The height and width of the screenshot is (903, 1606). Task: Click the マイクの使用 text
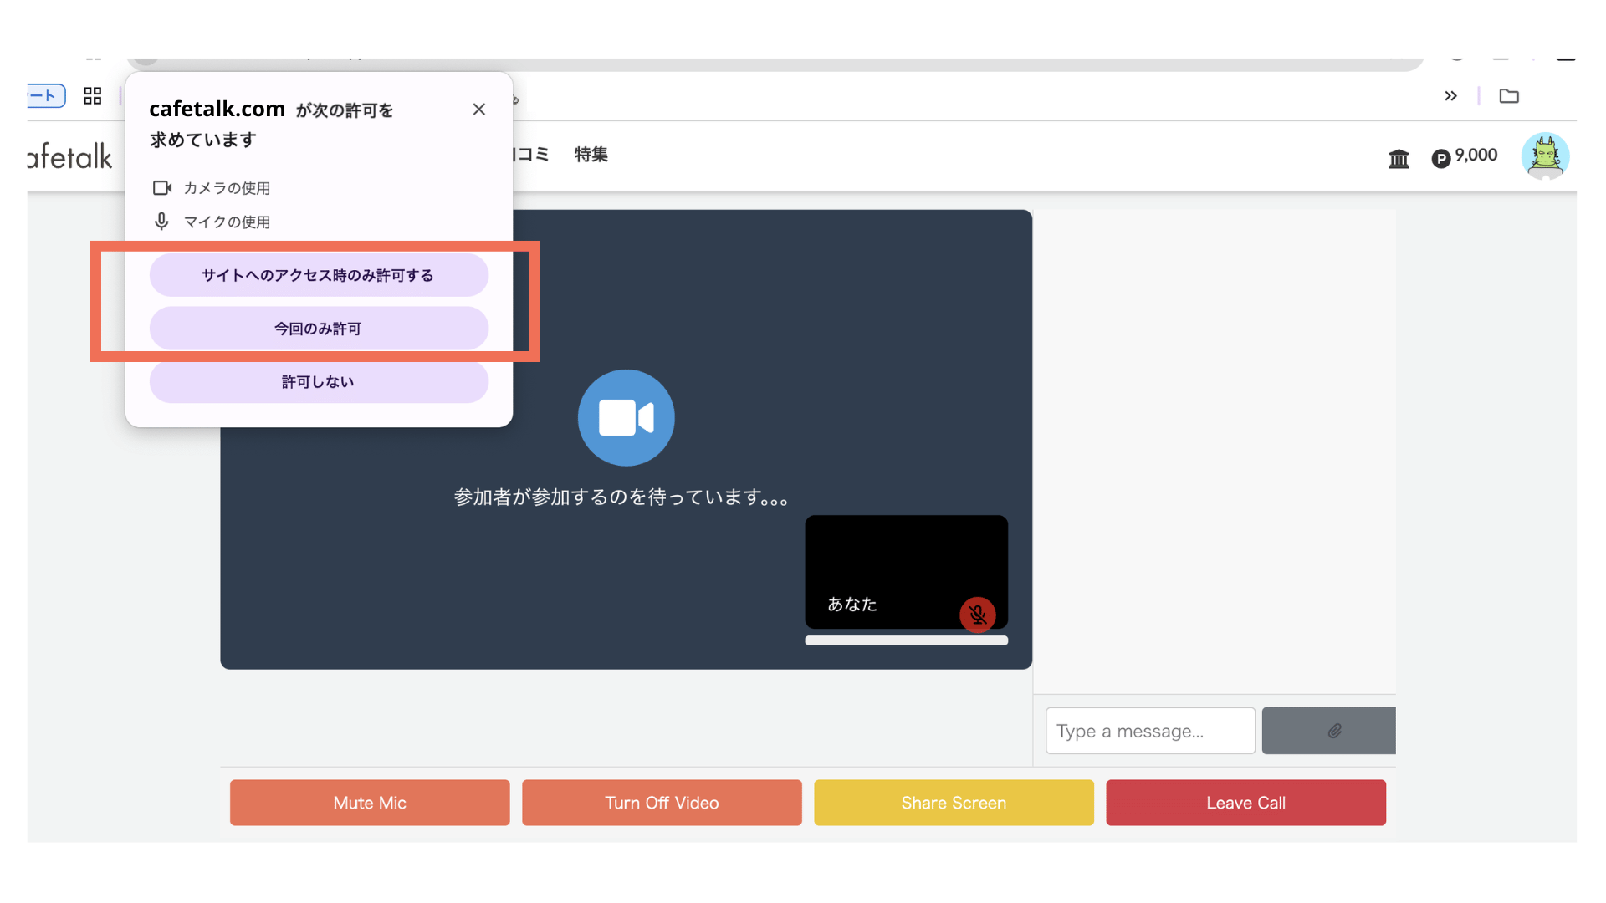pos(227,222)
